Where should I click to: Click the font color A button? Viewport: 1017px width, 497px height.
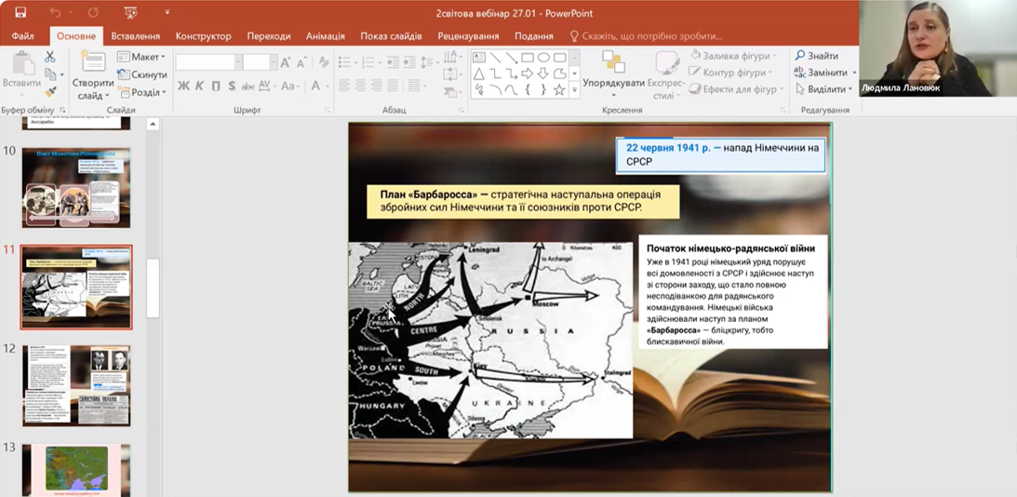pos(315,87)
